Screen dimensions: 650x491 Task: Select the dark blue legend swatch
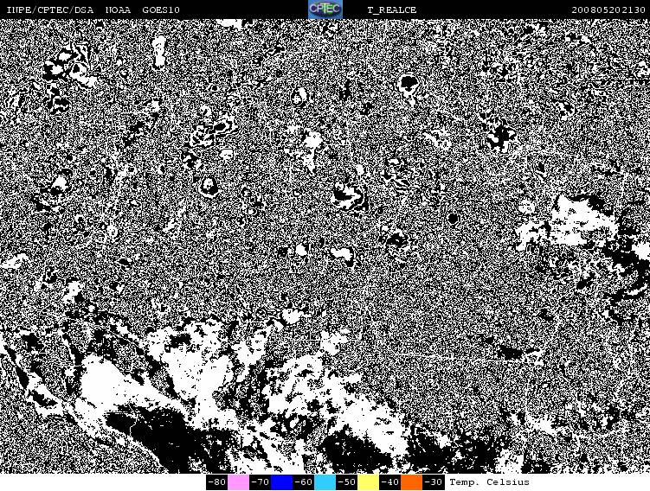[x=281, y=482]
